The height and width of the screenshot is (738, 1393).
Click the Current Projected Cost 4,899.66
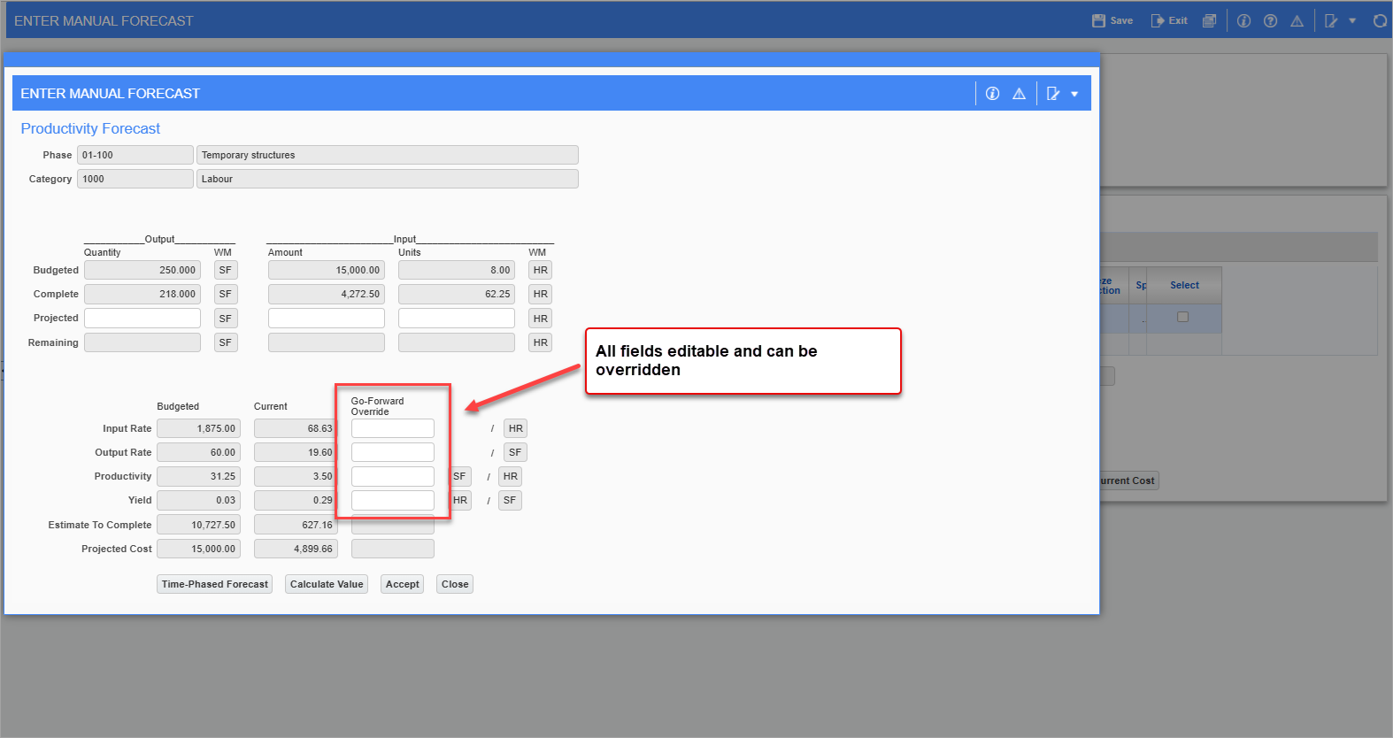(x=296, y=549)
